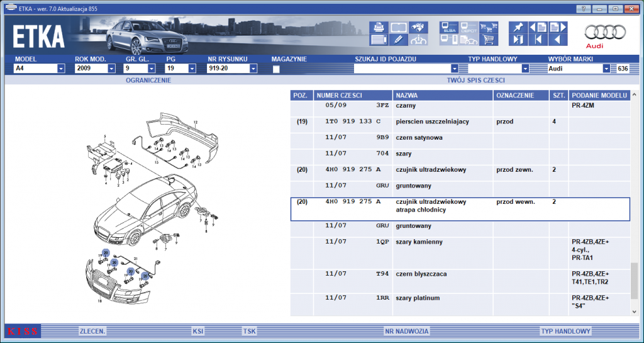The image size is (644, 343).
Task: Select the 'szary platinum' 1RR row
Action: 460,305
